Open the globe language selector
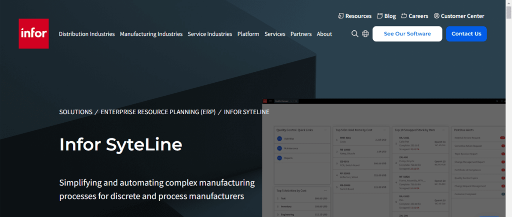Image resolution: width=512 pixels, height=217 pixels. [x=365, y=33]
